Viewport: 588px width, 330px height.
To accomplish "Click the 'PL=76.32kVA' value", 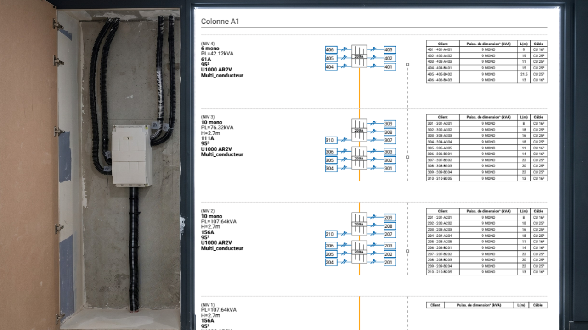I will pyautogui.click(x=217, y=127).
